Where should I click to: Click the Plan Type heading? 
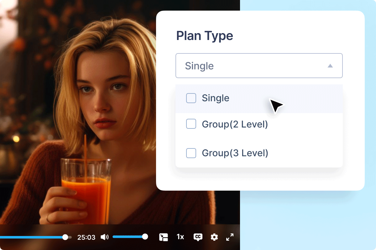(205, 36)
